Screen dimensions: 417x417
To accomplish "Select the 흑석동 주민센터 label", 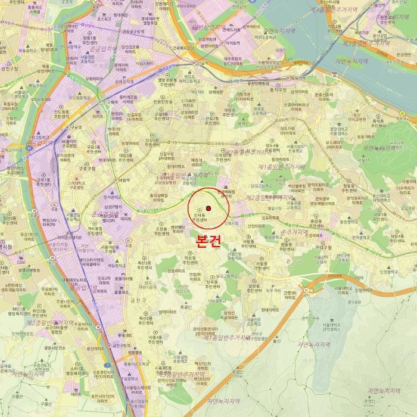I will click(x=378, y=123).
